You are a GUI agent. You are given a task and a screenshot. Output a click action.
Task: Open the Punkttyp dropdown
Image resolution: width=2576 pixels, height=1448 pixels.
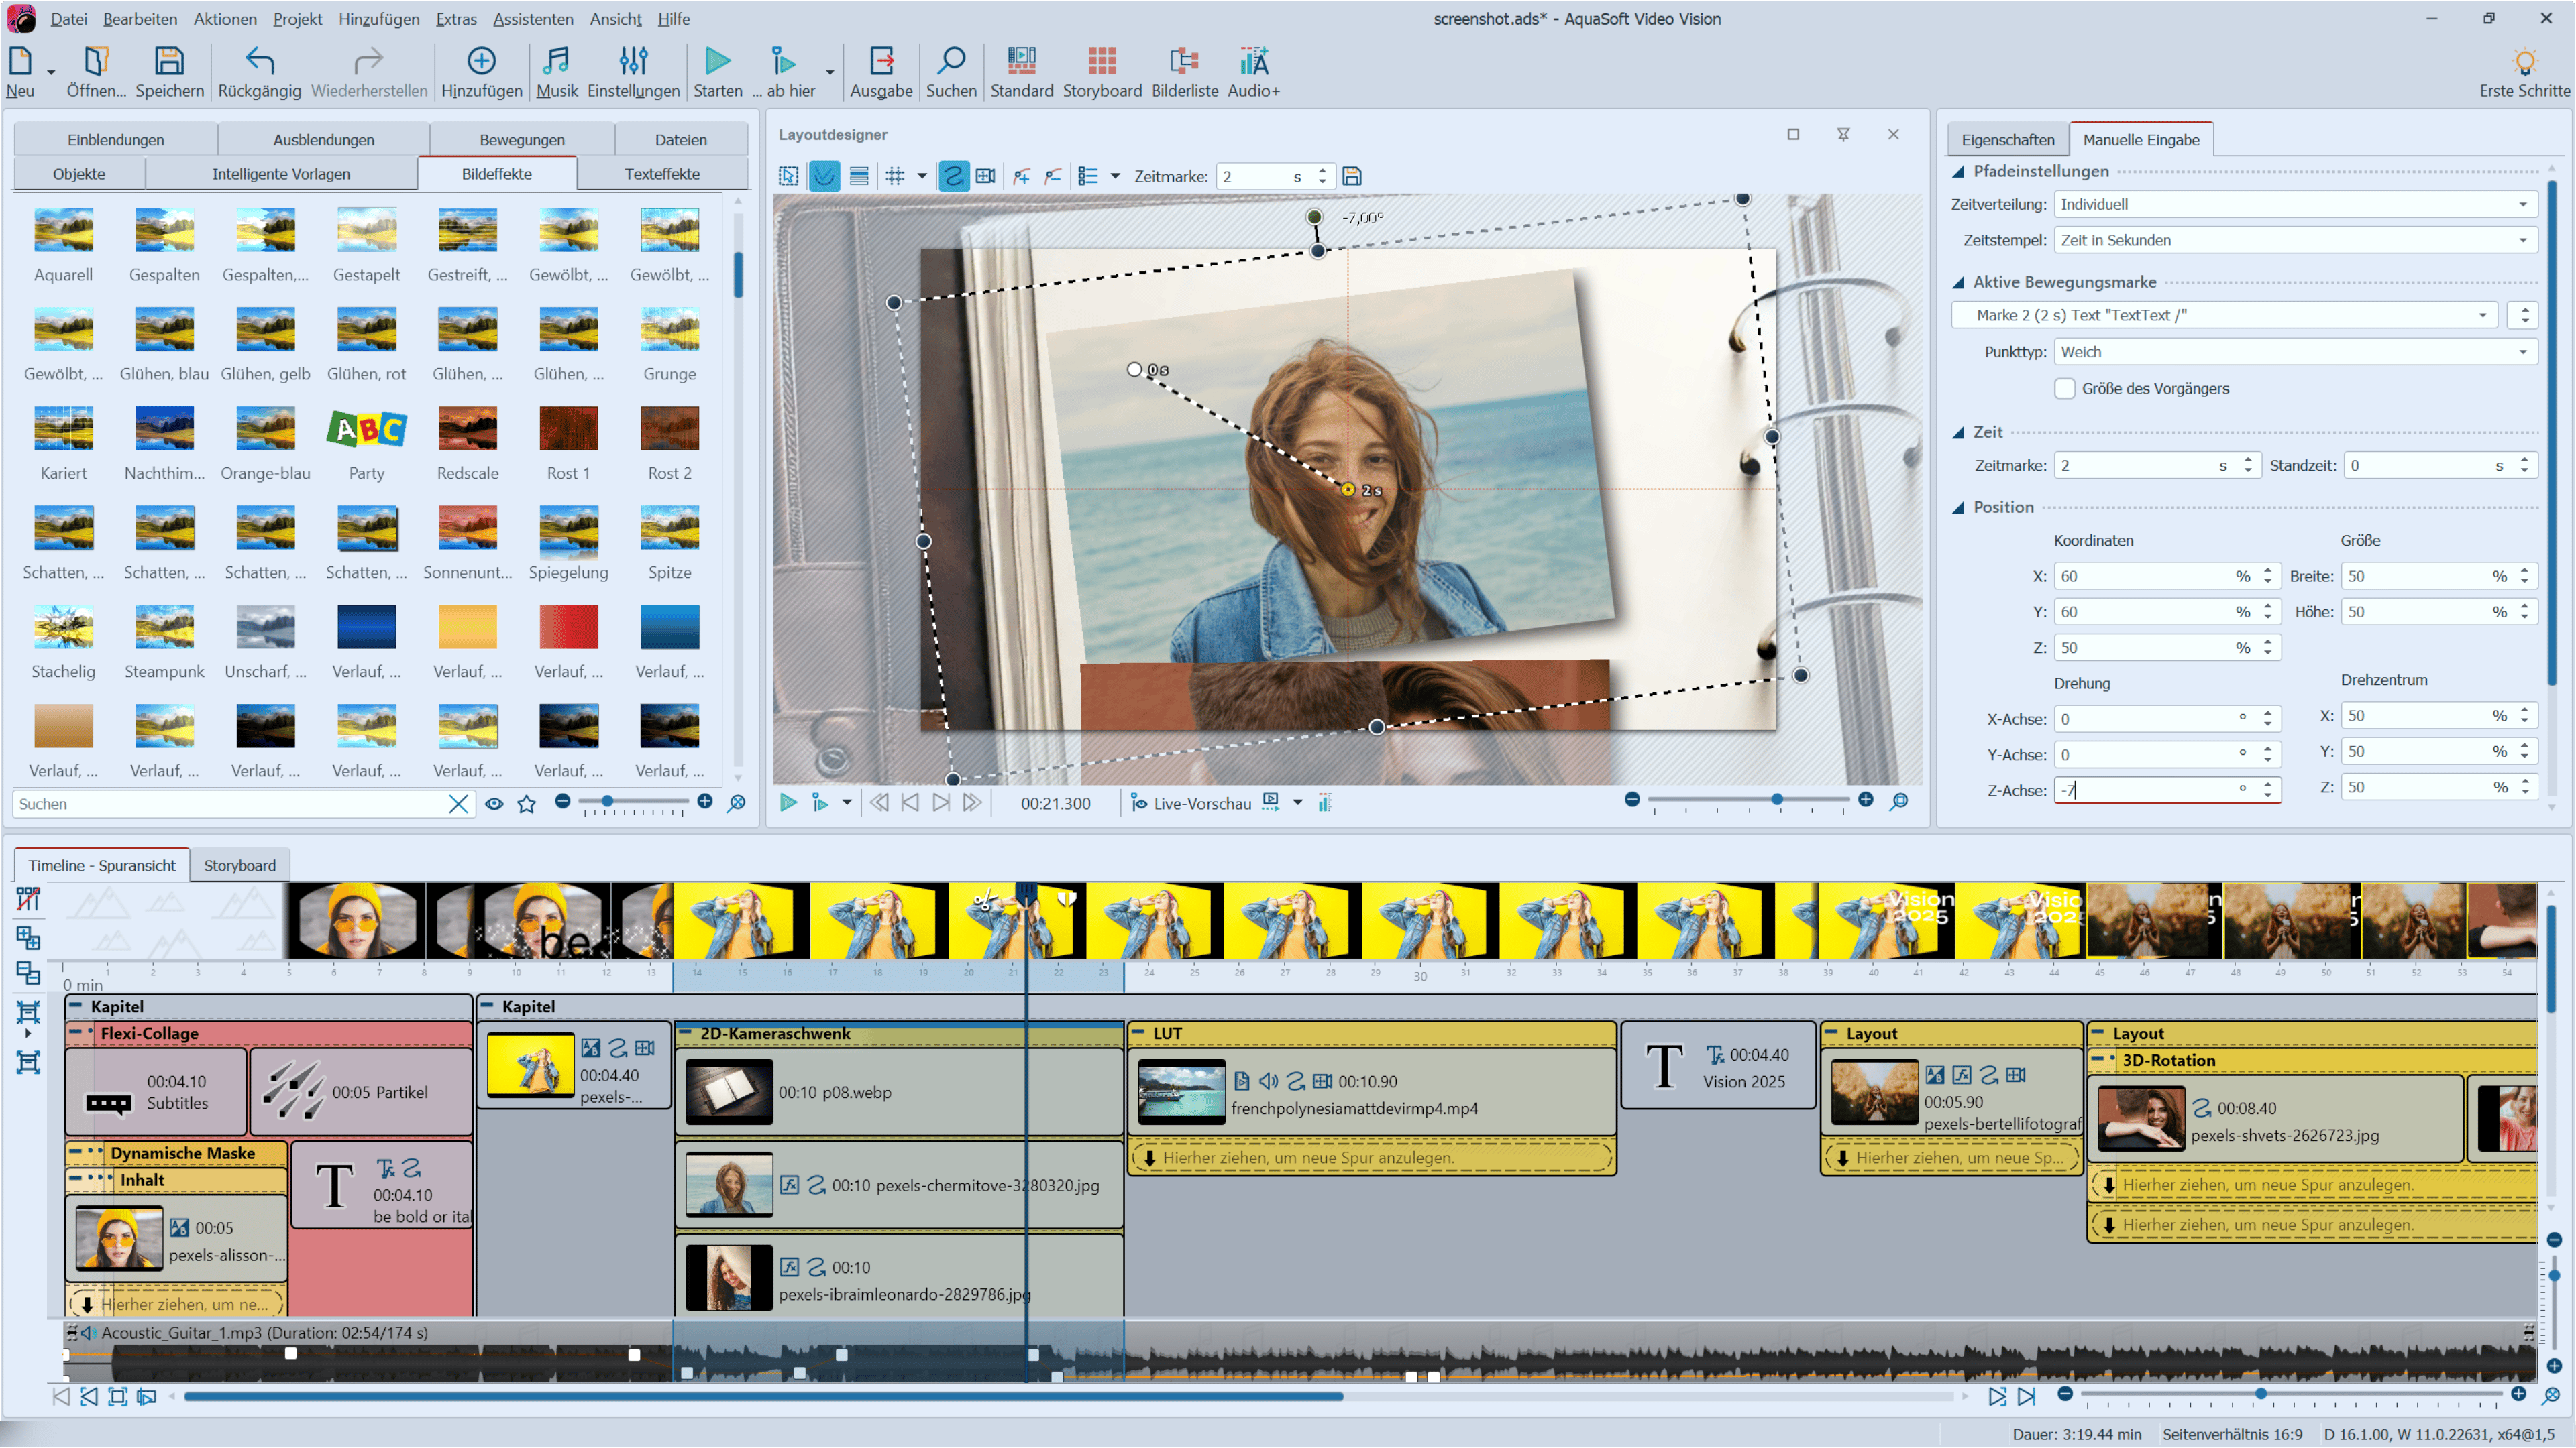2296,352
